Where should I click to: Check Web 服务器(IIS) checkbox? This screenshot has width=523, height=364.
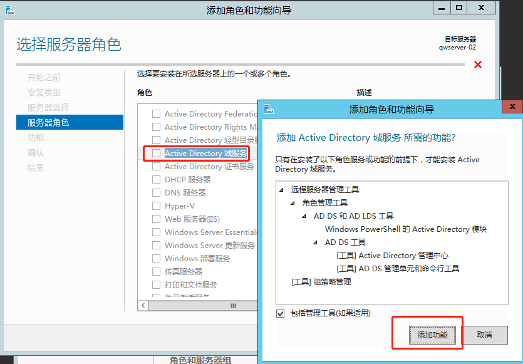(156, 219)
